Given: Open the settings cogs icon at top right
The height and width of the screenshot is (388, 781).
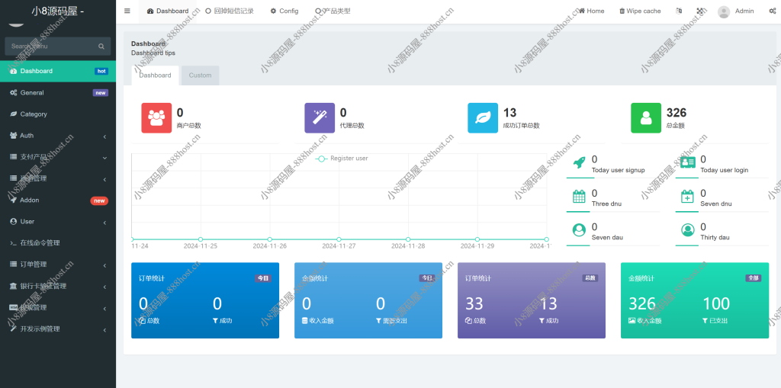Looking at the screenshot, I should pos(772,11).
